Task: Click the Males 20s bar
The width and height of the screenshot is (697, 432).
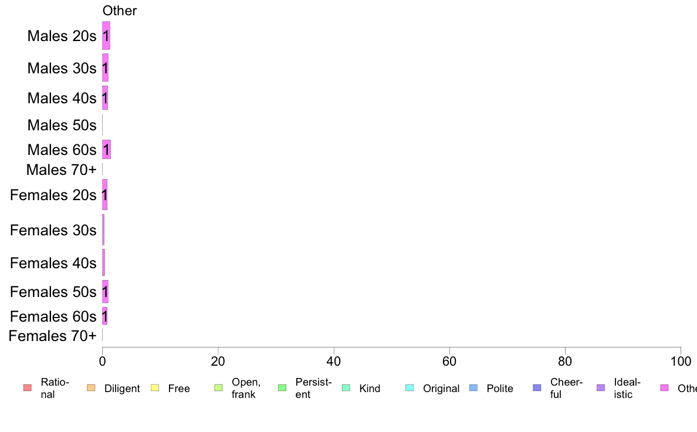Action: click(x=106, y=36)
